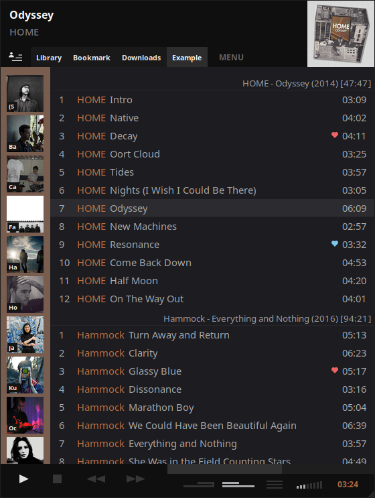The image size is (375, 498).
Task: Toggle the three-lines icon in bottom bar
Action: coord(275,485)
